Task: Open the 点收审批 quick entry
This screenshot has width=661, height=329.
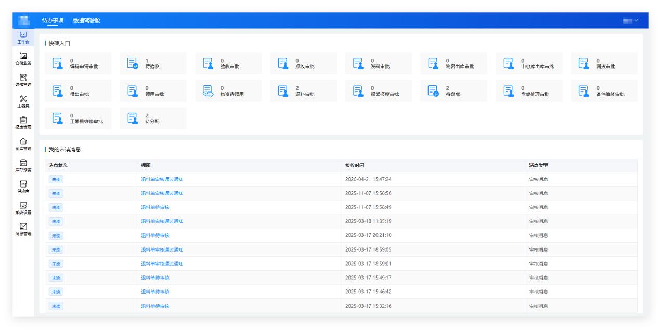Action: pyautogui.click(x=304, y=63)
